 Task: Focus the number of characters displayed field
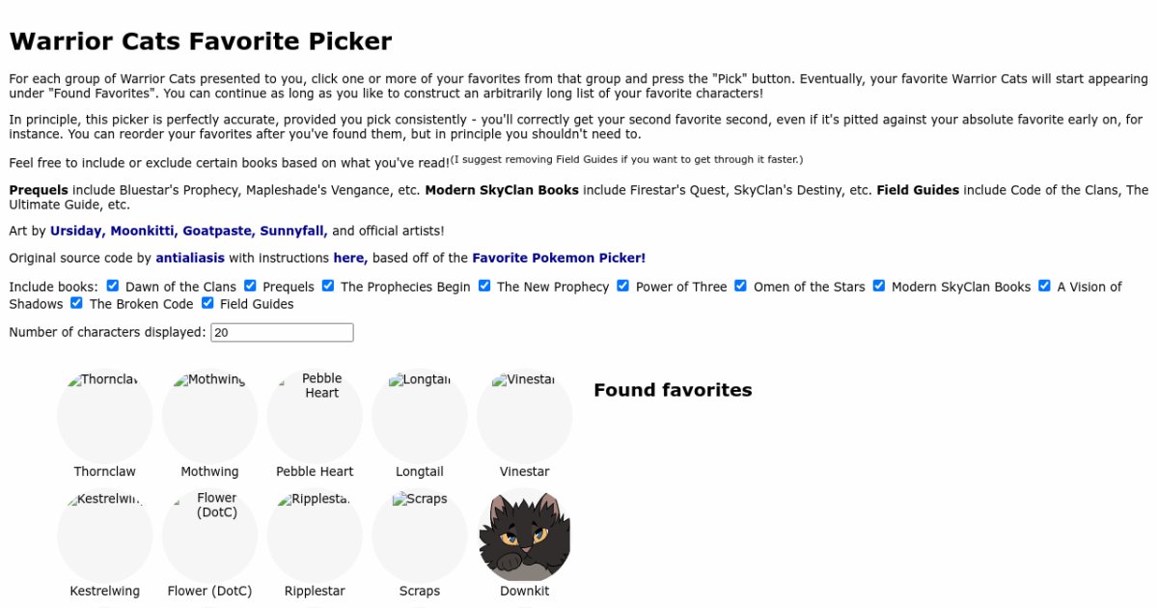(x=282, y=333)
